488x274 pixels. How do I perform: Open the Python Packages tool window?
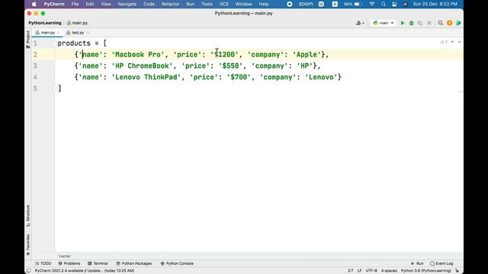point(134,263)
